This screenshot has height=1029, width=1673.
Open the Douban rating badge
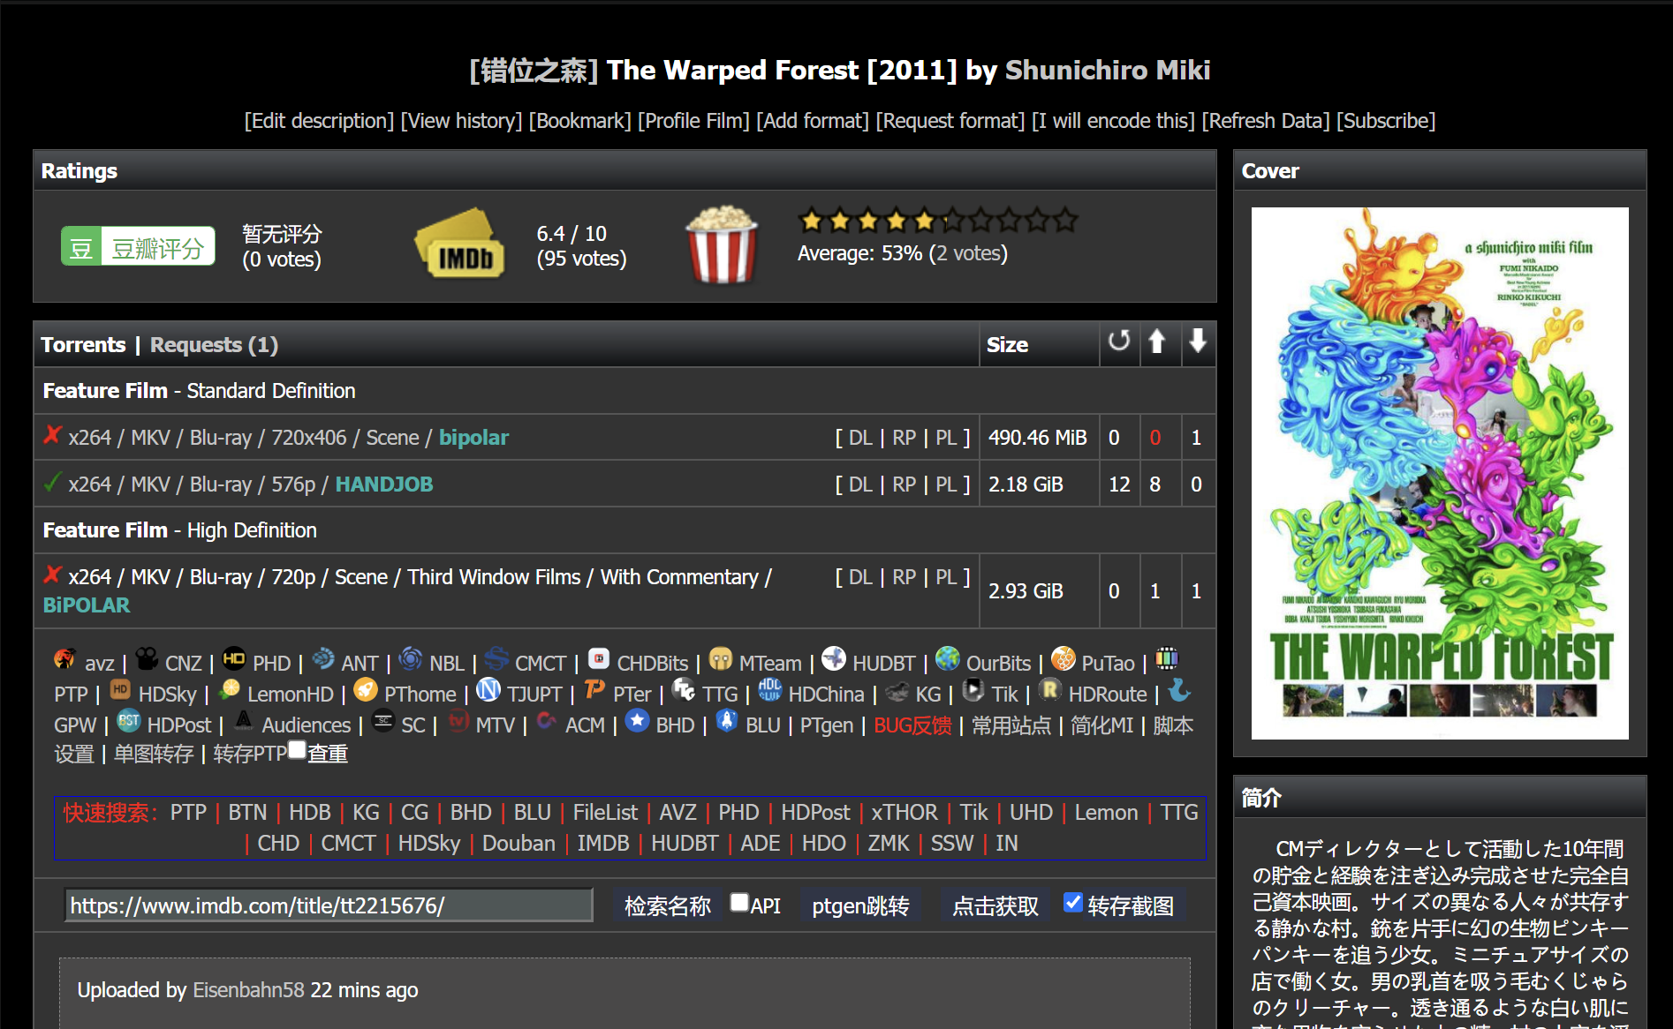click(138, 248)
